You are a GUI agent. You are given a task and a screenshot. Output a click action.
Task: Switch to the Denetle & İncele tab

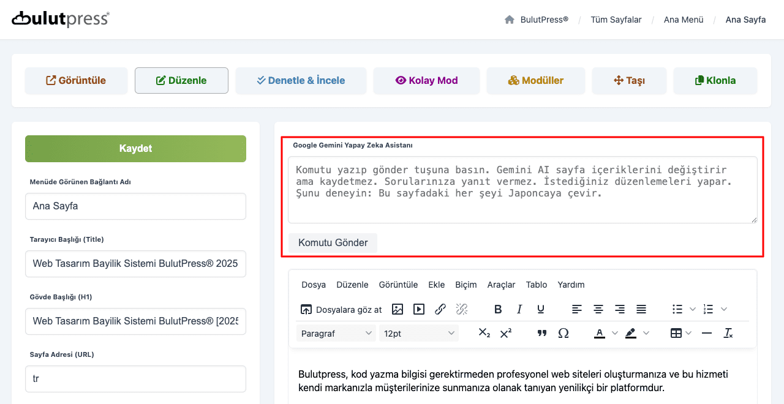point(301,80)
